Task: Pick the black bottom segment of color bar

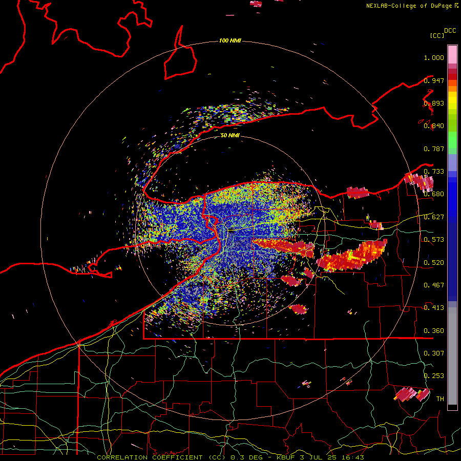Action: point(452,407)
